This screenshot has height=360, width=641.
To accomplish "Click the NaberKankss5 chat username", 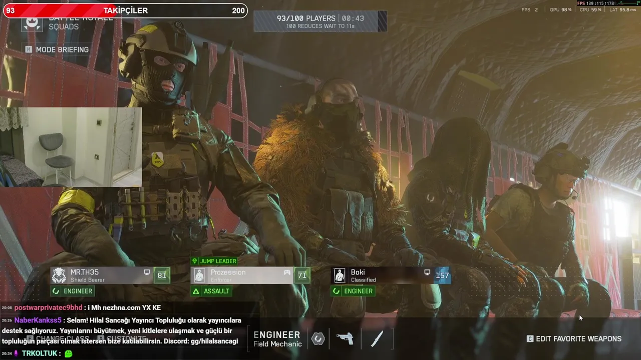I will pos(38,320).
